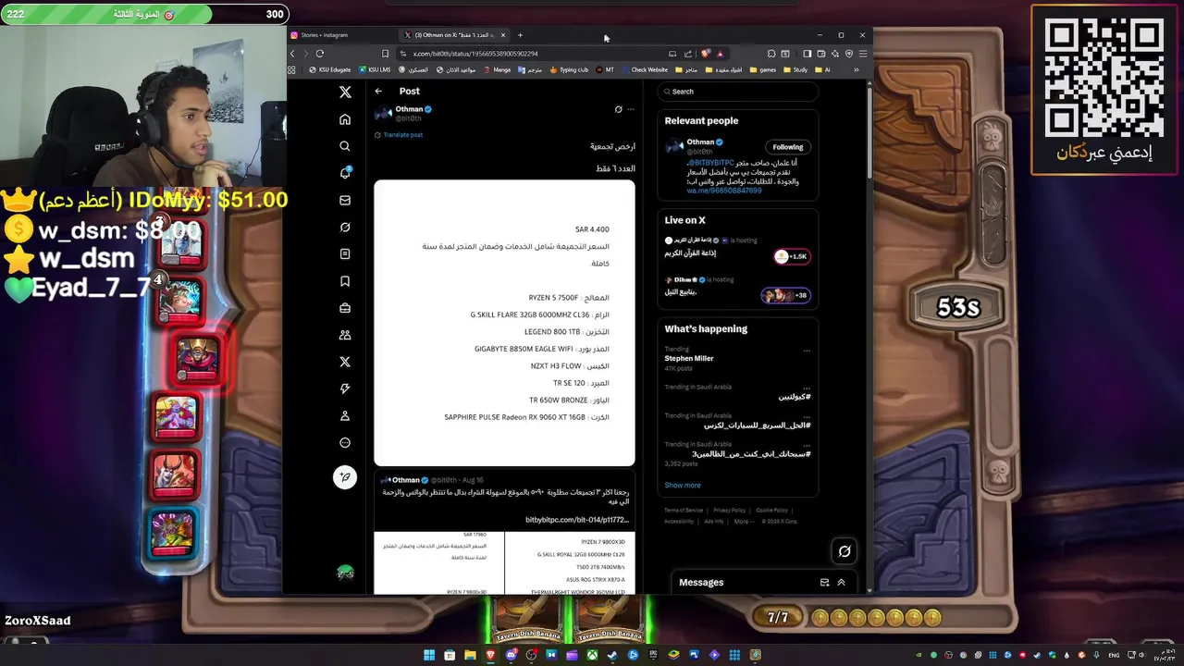Expand the Messages drawer chevron
This screenshot has height=666, width=1184.
[841, 583]
